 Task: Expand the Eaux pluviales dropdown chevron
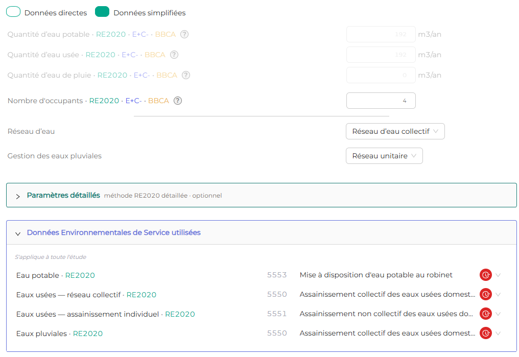[498, 333]
